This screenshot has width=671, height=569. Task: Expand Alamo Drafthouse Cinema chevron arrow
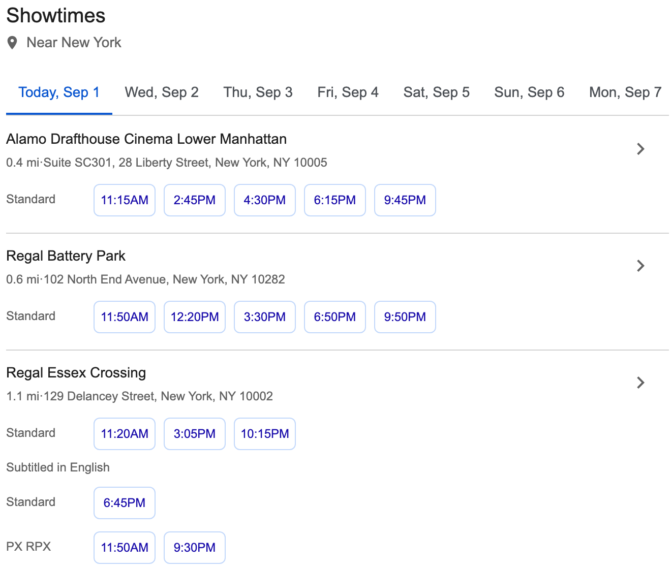coord(640,149)
